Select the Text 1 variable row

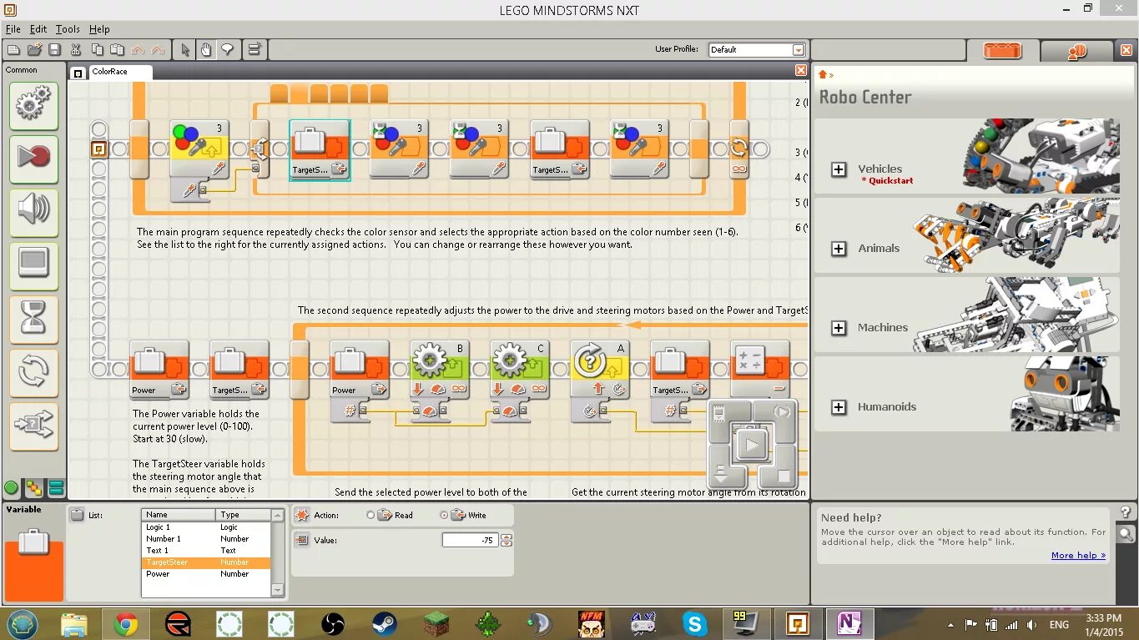(206, 551)
